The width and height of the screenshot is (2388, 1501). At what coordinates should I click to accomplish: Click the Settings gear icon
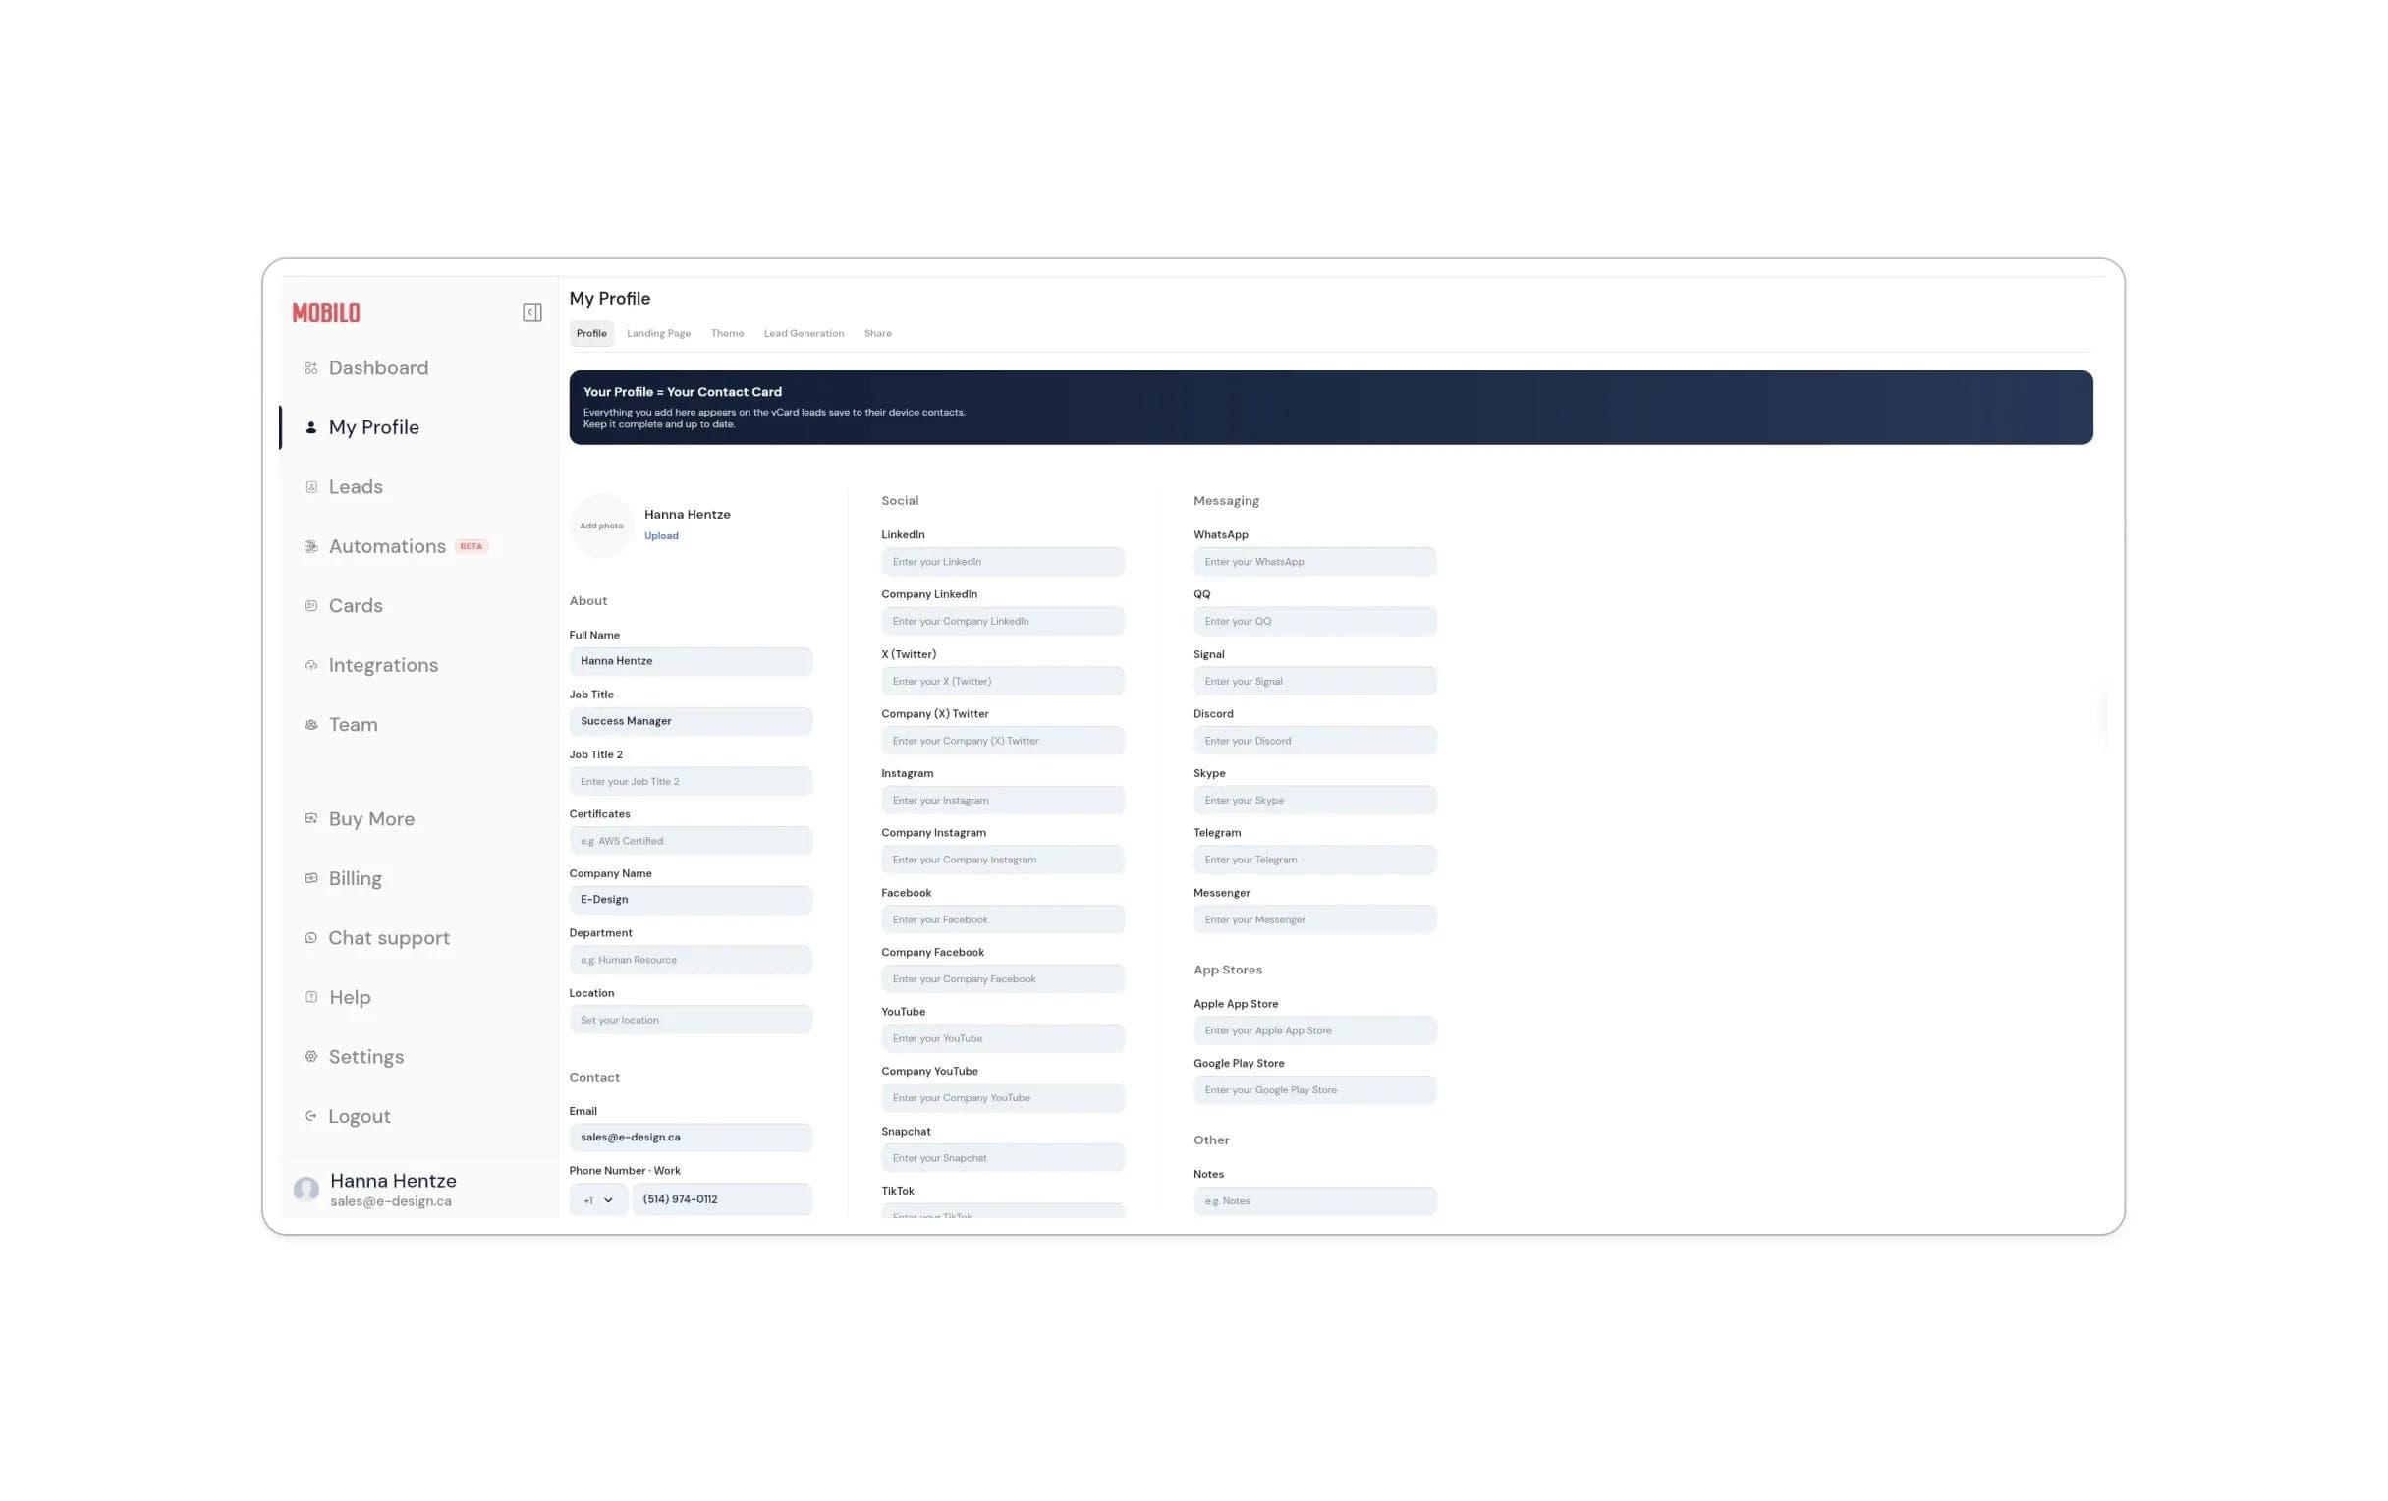point(311,1057)
